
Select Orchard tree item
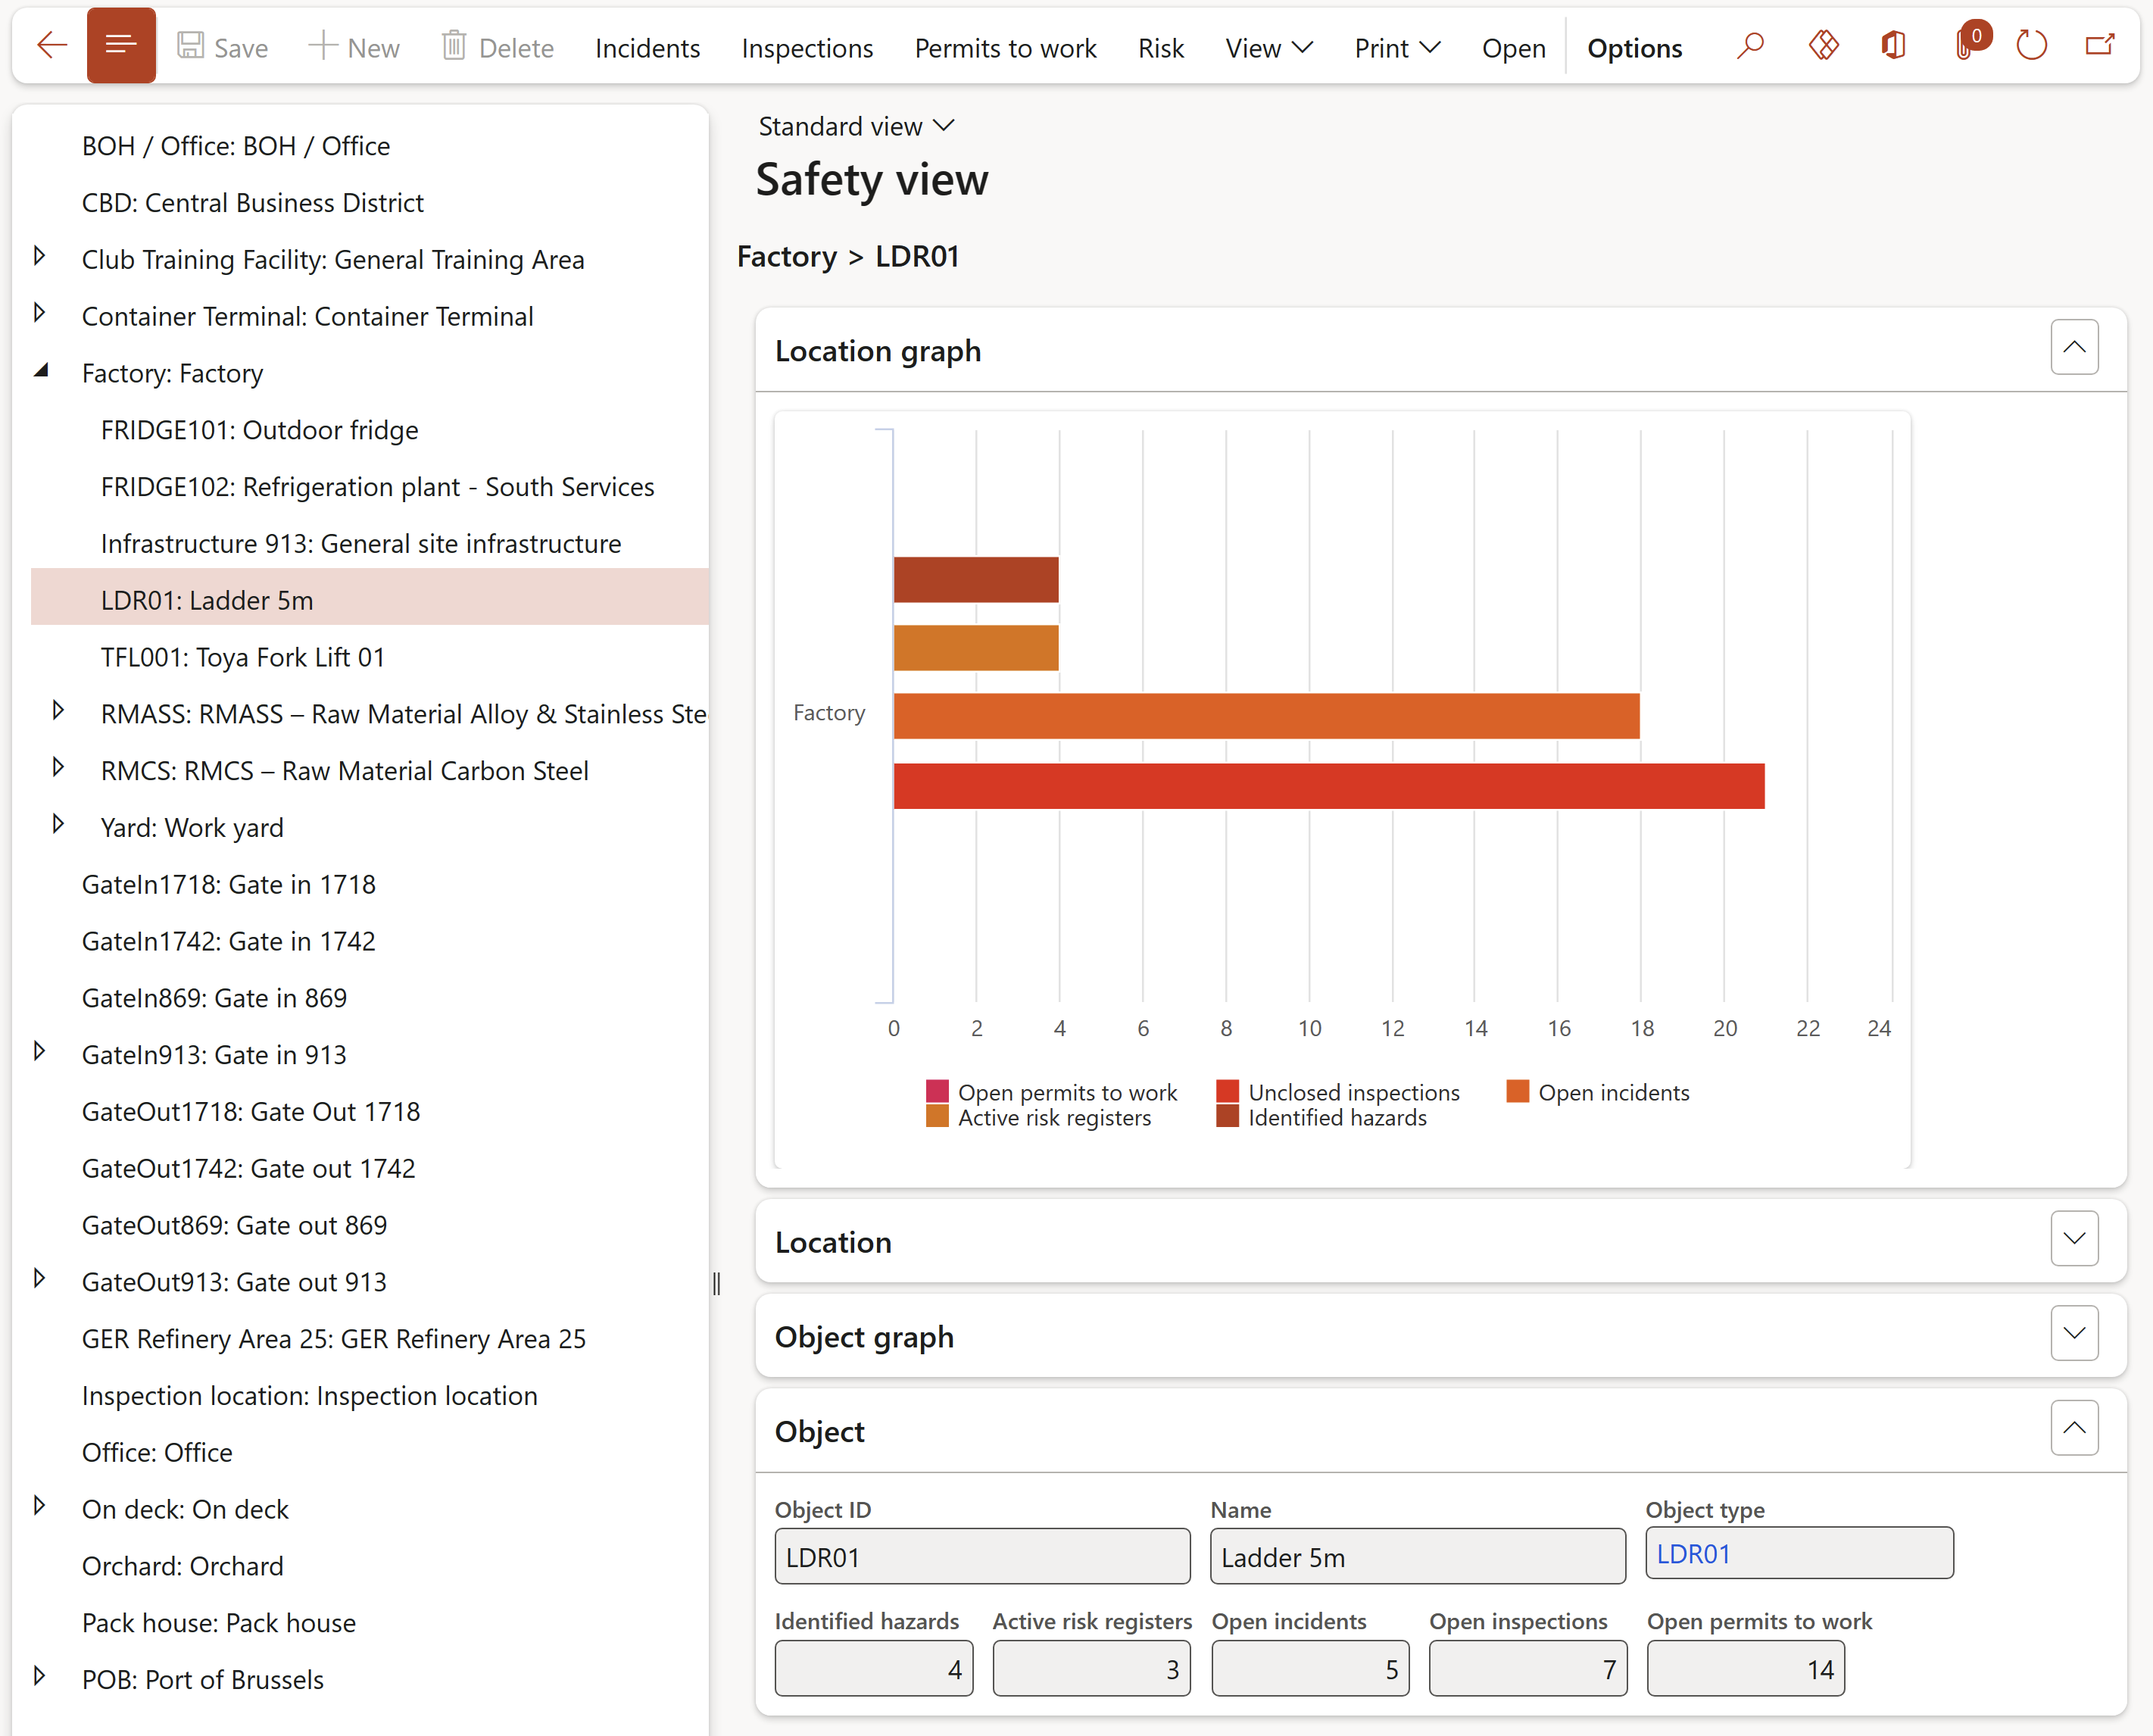(183, 1566)
